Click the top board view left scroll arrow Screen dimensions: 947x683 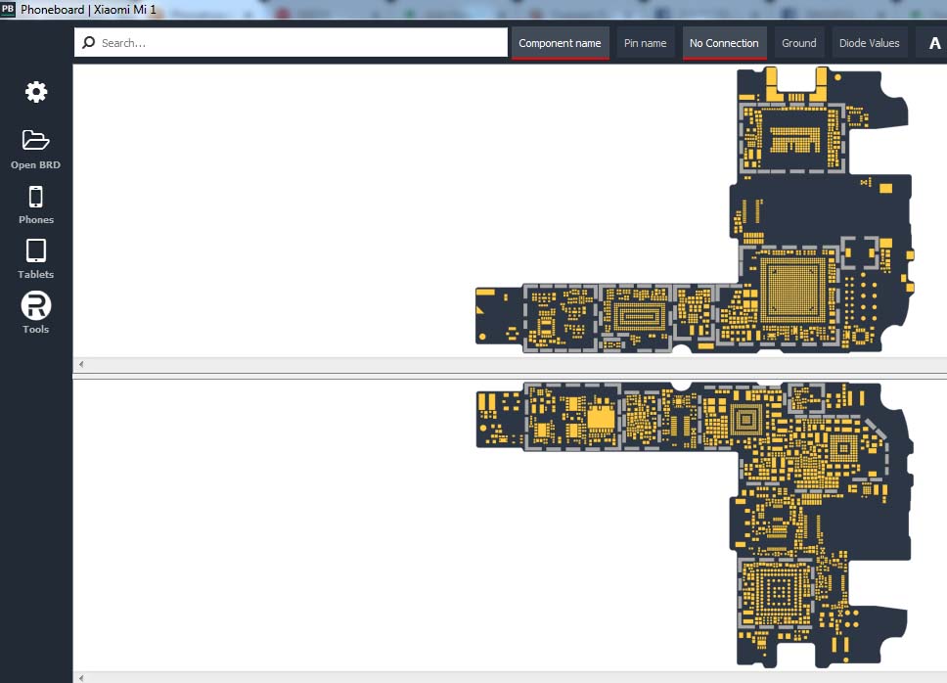click(x=81, y=364)
